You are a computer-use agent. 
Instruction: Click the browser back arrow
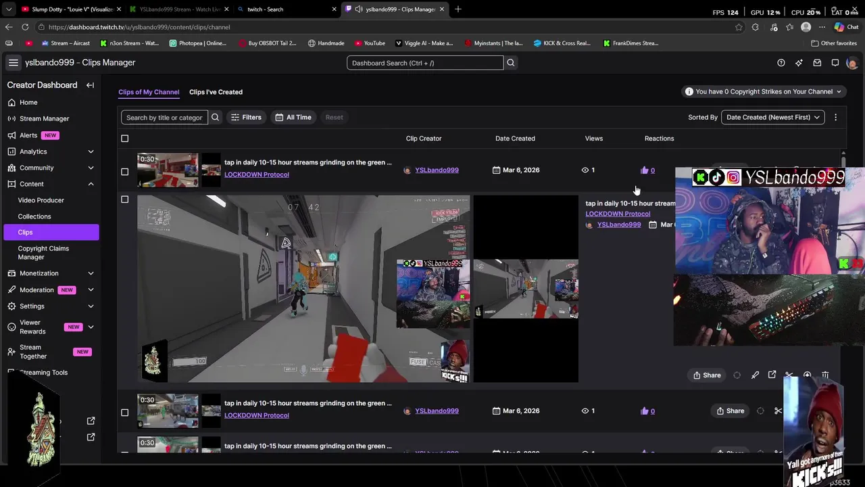[9, 27]
